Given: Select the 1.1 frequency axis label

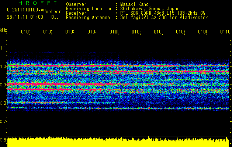Looking at the screenshot, I should coord(3,48).
